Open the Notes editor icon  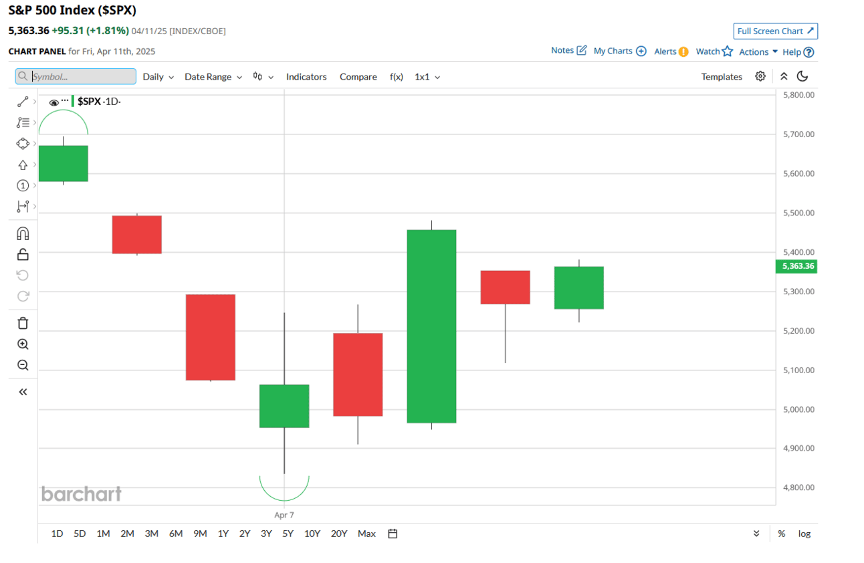(582, 50)
